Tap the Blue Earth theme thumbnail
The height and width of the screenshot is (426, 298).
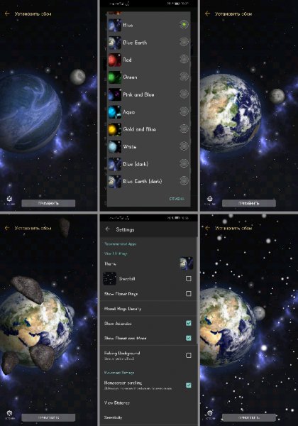coord(114,43)
